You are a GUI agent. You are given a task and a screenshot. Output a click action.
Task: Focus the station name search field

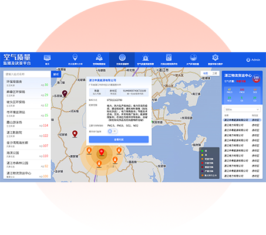27,74
